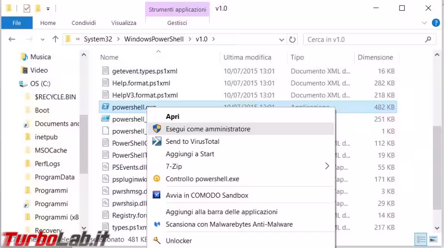Select Boot folder in tree
444x248 pixels.
(42, 110)
